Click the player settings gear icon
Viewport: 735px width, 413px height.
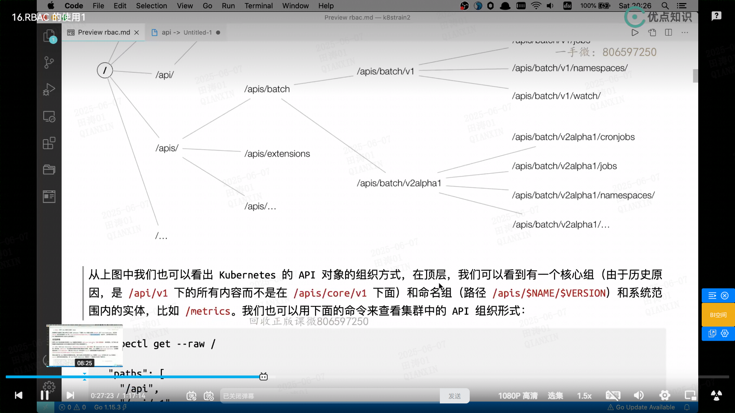click(665, 395)
